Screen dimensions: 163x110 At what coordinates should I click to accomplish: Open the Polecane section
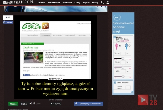pos(67,2)
